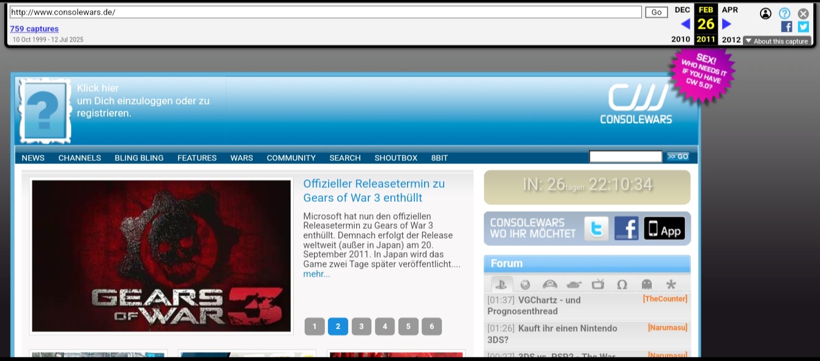This screenshot has width=820, height=361.
Task: Go to previous capture with left arrow
Action: pyautogui.click(x=685, y=24)
